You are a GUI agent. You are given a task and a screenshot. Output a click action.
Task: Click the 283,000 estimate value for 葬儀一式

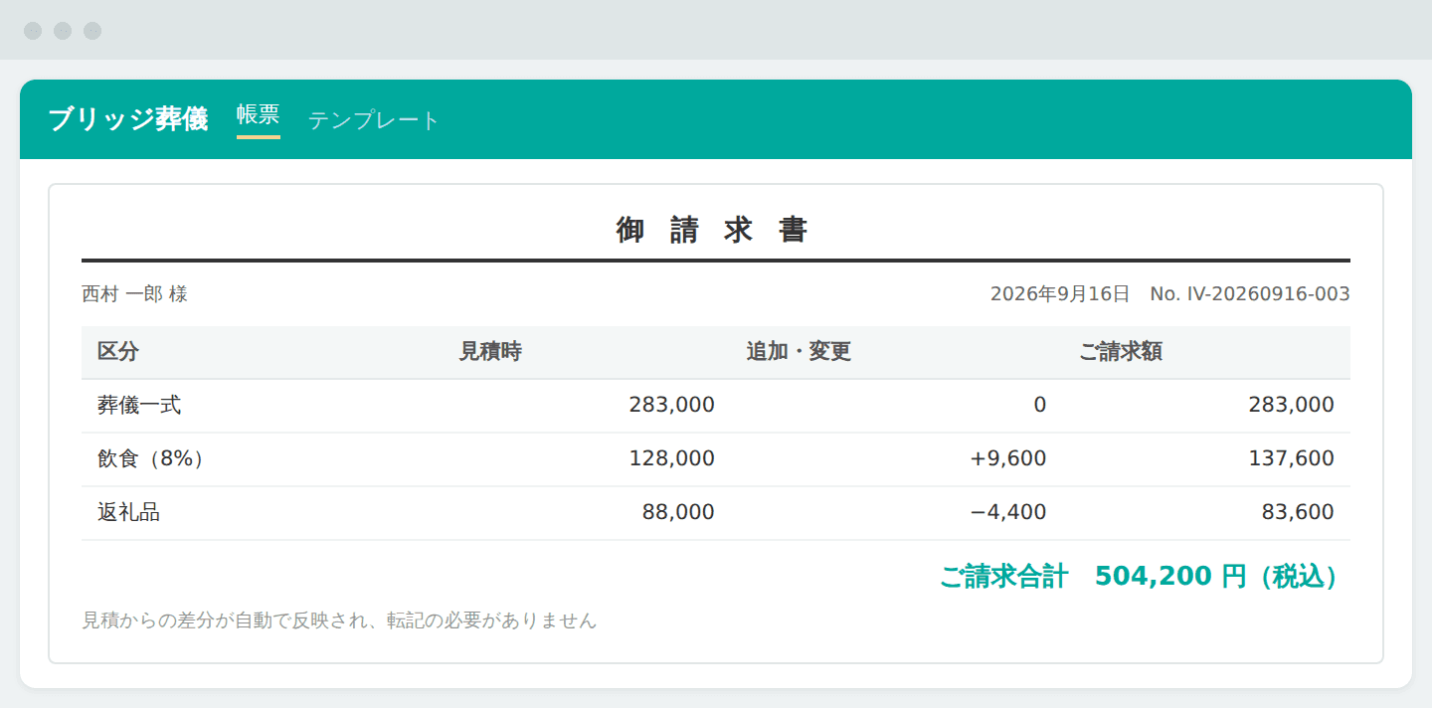[x=672, y=405]
